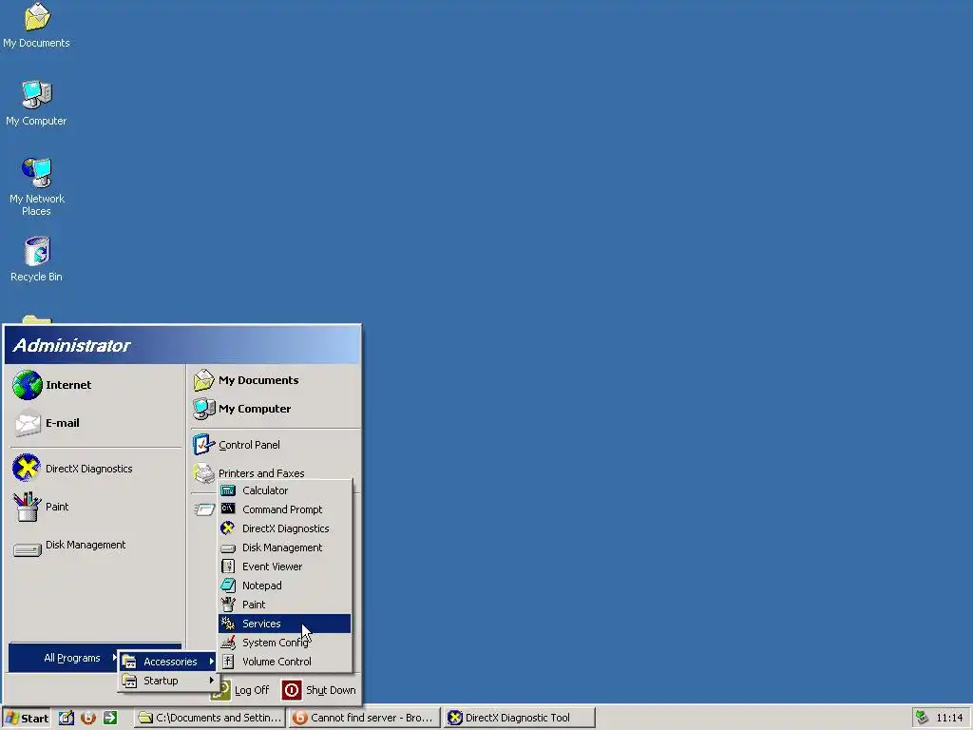Open Event Viewer from Accessories menu
This screenshot has height=730, width=973.
pyautogui.click(x=285, y=567)
